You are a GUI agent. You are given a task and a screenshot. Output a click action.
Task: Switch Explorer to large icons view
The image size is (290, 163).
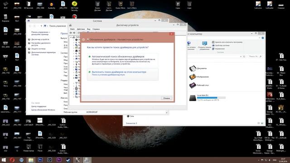click(x=262, y=123)
